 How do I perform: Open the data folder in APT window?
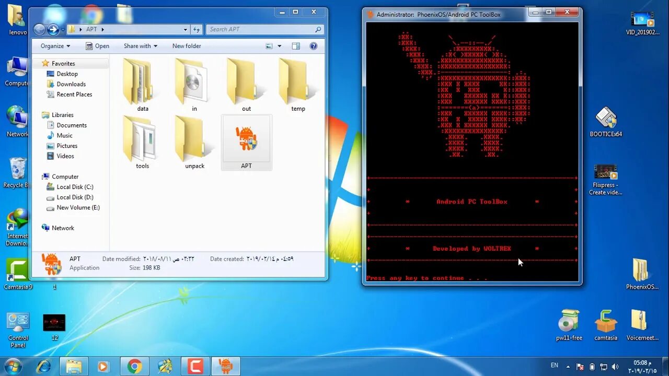tap(142, 85)
